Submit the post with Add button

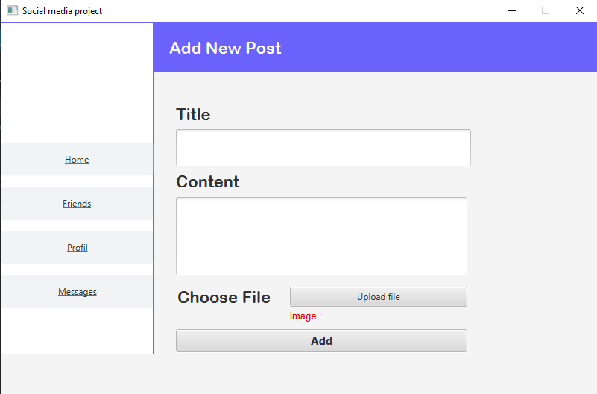(x=321, y=341)
